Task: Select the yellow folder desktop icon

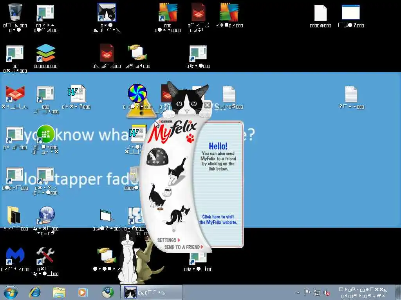Action: (x=14, y=215)
